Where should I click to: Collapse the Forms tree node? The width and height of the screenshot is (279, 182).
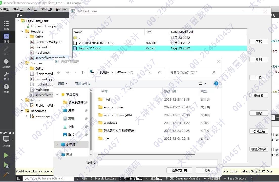pos(22,100)
